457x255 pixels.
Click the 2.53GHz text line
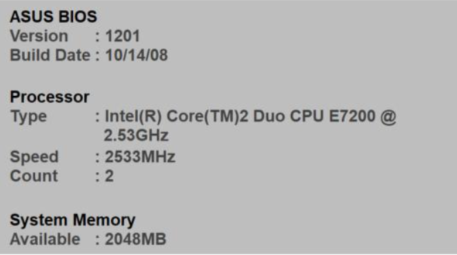[136, 135]
